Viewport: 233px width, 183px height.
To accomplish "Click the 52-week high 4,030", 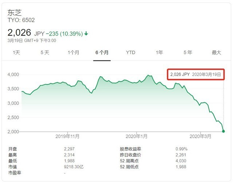I will point(181,161).
